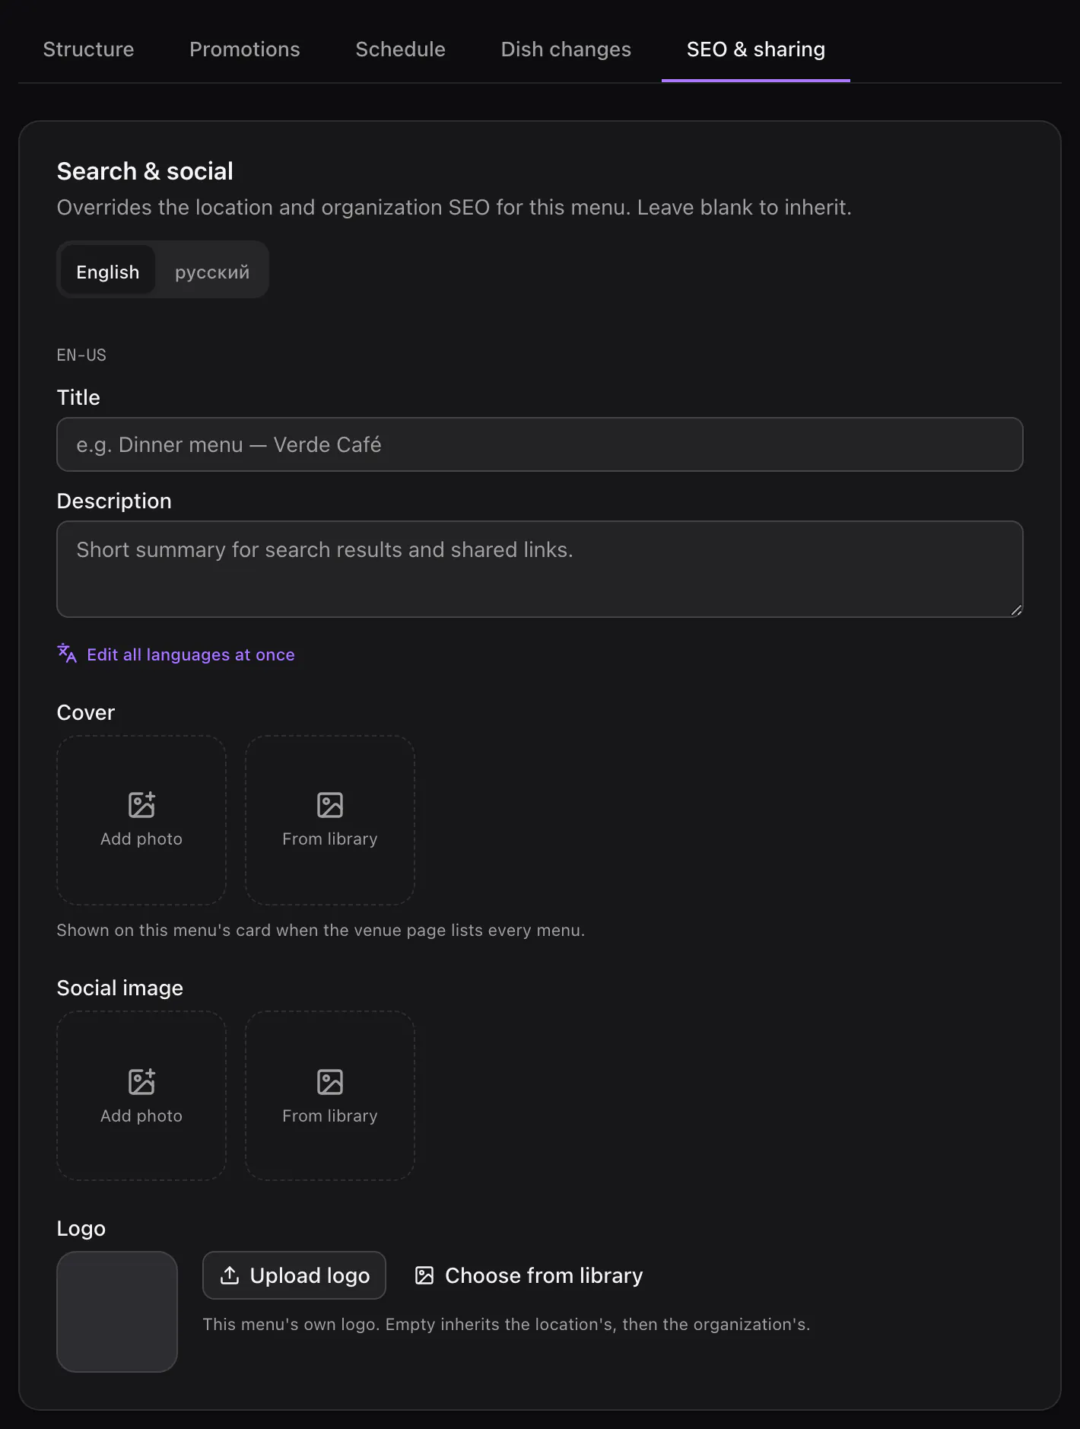Click the upload arrow icon in Upload logo

[230, 1275]
